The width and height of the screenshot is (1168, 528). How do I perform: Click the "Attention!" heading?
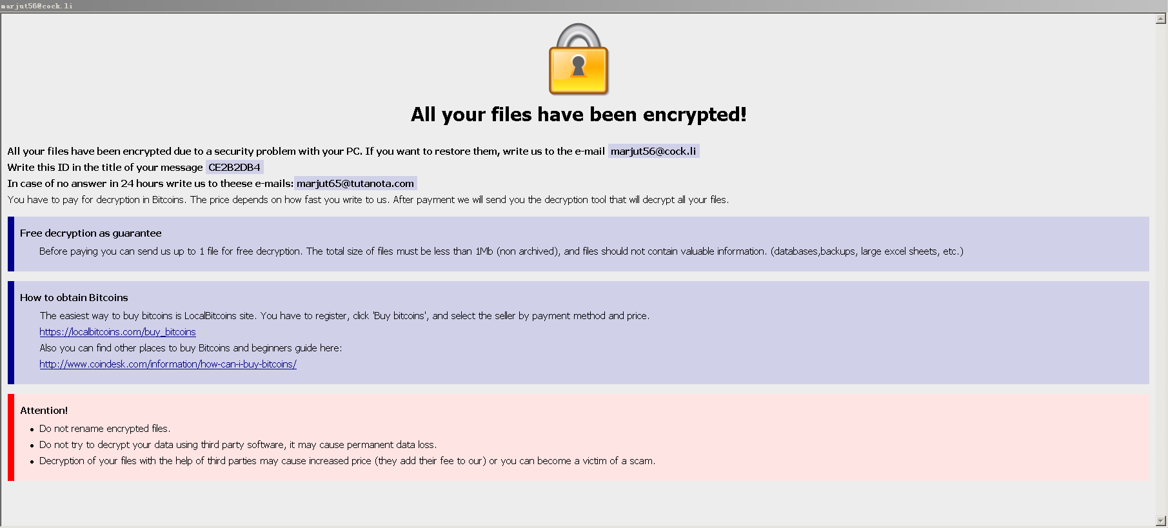click(x=44, y=411)
